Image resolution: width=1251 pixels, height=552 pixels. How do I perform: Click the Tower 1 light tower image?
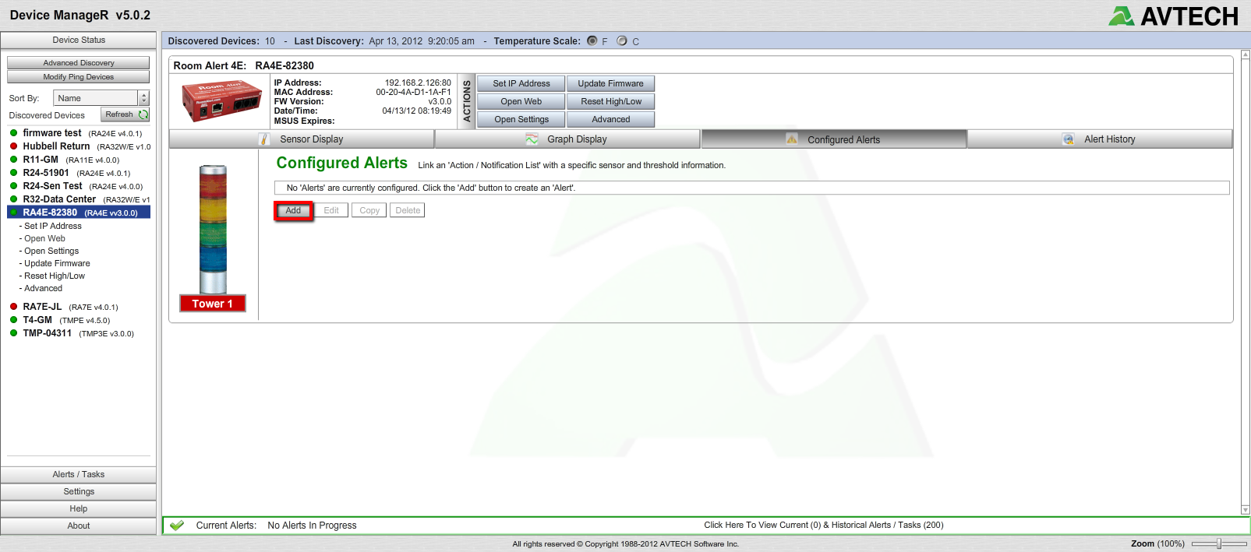(213, 230)
